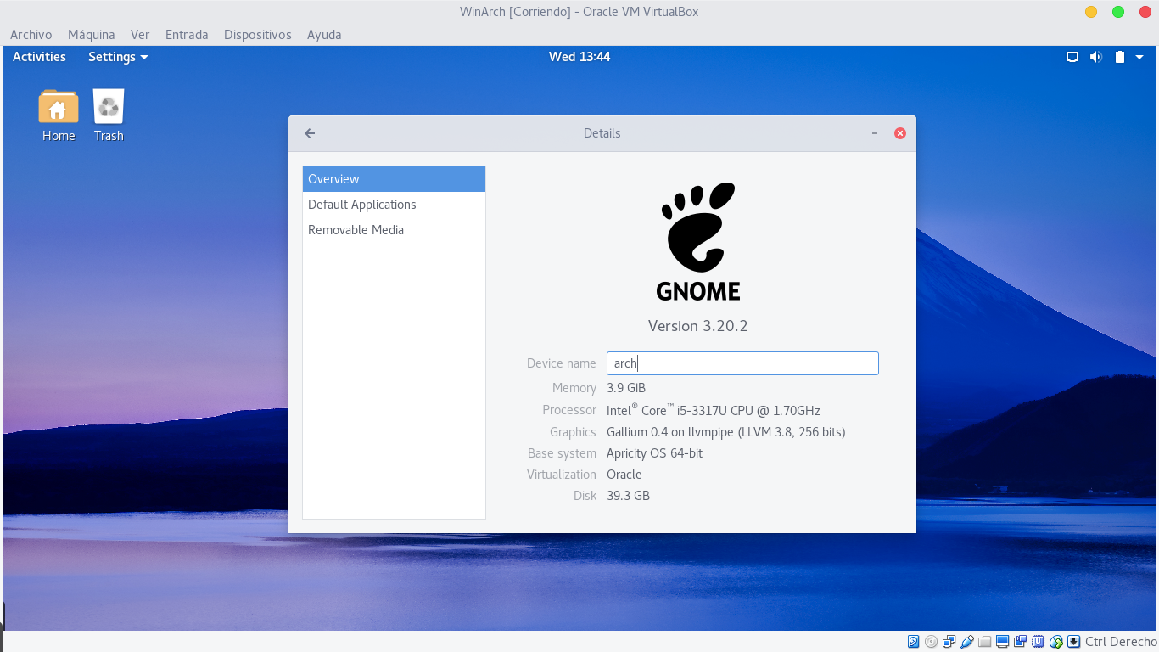This screenshot has width=1159, height=652.
Task: Click the battery icon in top bar
Action: click(x=1120, y=57)
